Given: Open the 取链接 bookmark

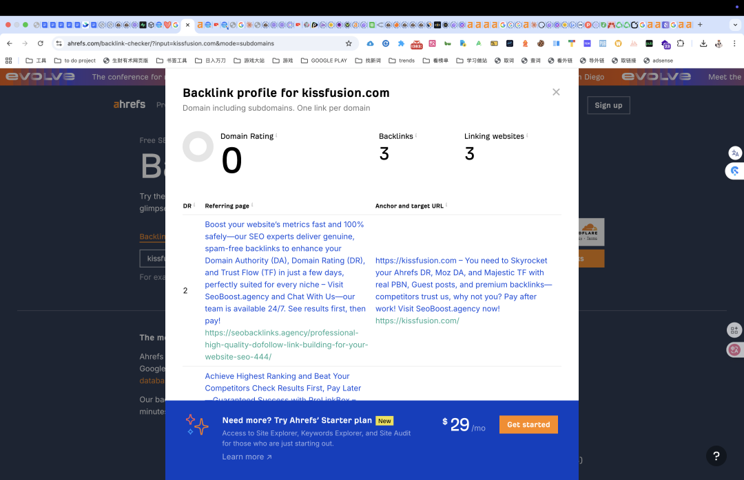Looking at the screenshot, I should click(x=624, y=61).
